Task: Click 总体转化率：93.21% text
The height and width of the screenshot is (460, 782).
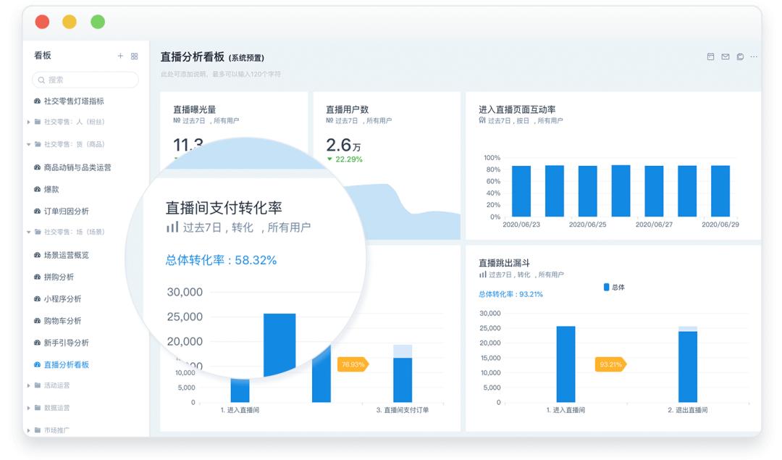Action: pyautogui.click(x=510, y=294)
